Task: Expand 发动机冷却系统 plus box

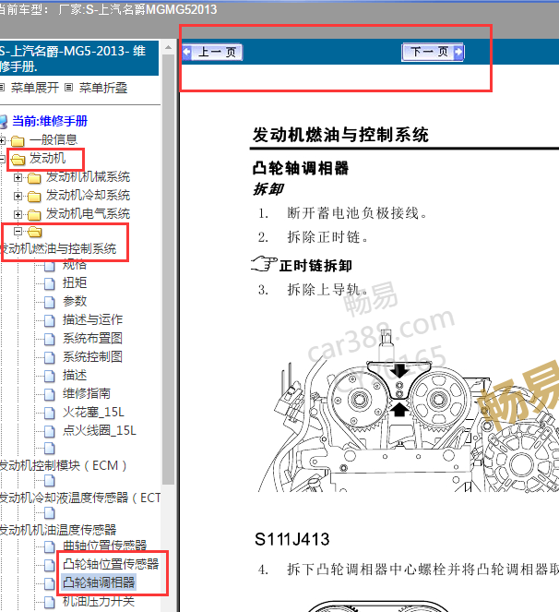Action: point(18,196)
